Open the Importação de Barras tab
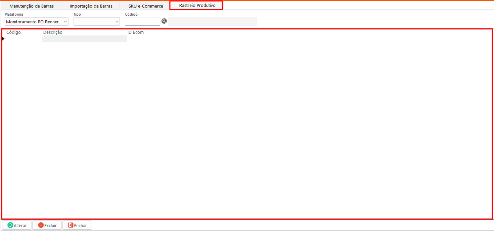The height and width of the screenshot is (231, 494). pyautogui.click(x=91, y=6)
